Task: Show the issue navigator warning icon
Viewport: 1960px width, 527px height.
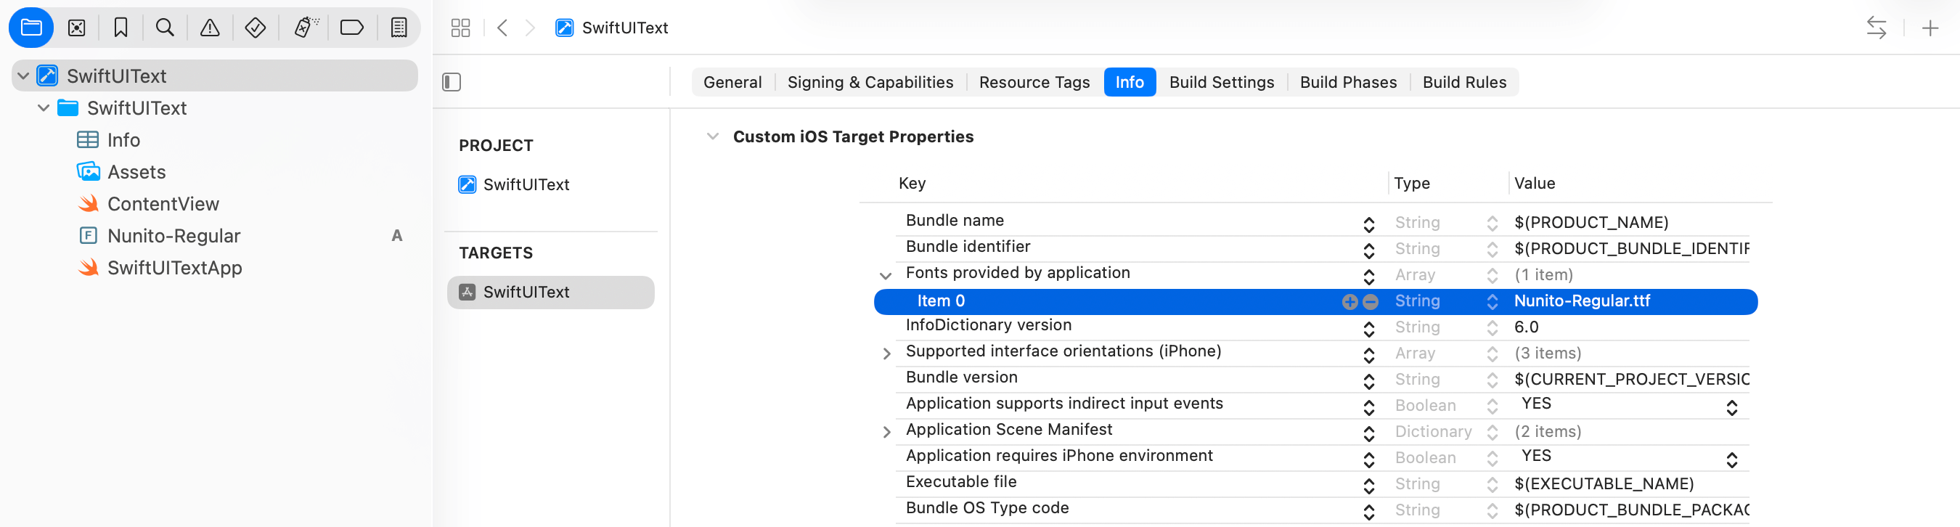Action: [x=209, y=28]
